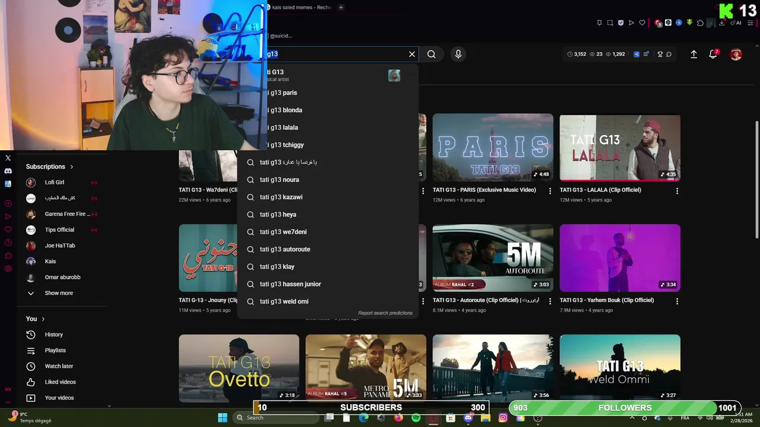Open a new browser tab with plus
Image resolution: width=760 pixels, height=427 pixels.
(x=341, y=7)
